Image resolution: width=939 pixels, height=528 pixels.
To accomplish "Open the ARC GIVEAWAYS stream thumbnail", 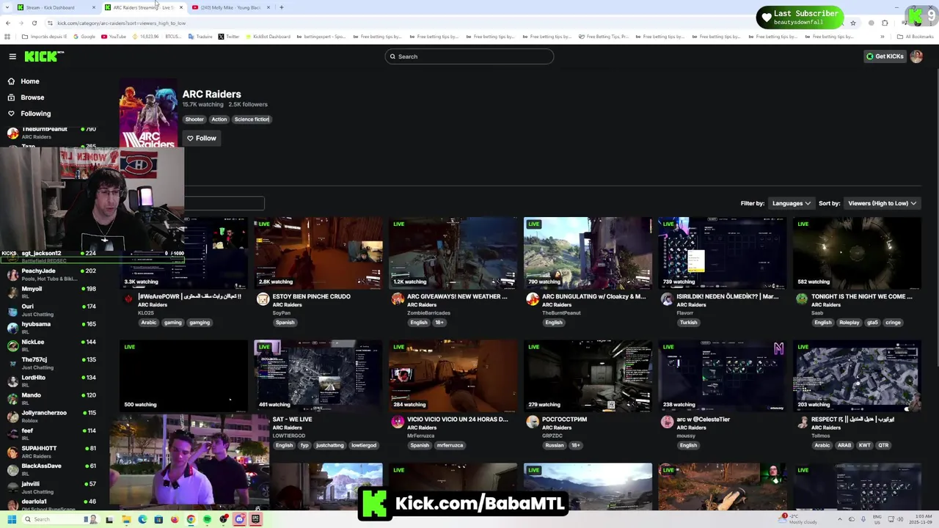I will (453, 253).
